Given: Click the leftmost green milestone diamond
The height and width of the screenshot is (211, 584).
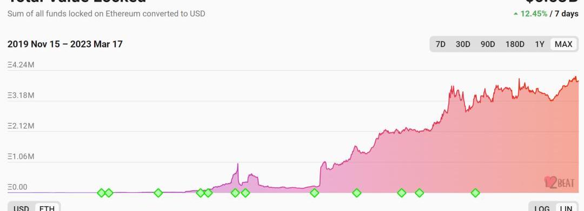Looking at the screenshot, I should (x=101, y=193).
